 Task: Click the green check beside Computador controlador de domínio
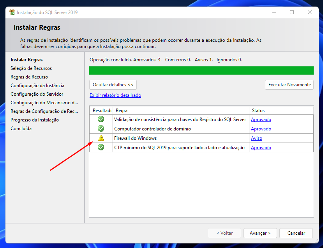(x=101, y=128)
